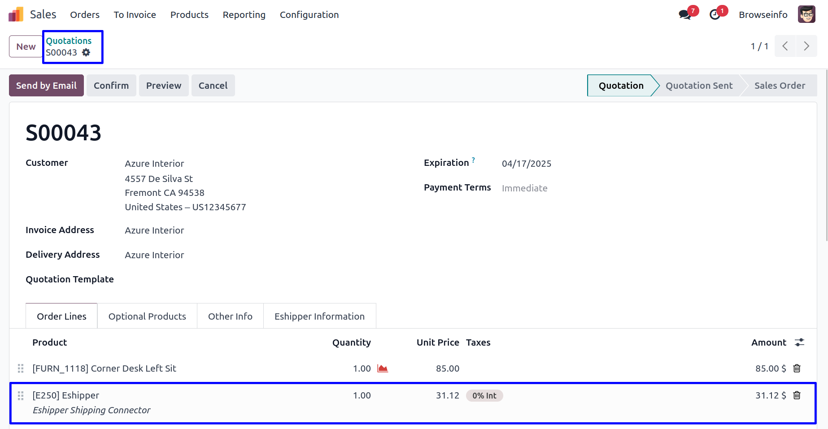Expand the Configuration menu
Image resolution: width=828 pixels, height=429 pixels.
coord(309,15)
